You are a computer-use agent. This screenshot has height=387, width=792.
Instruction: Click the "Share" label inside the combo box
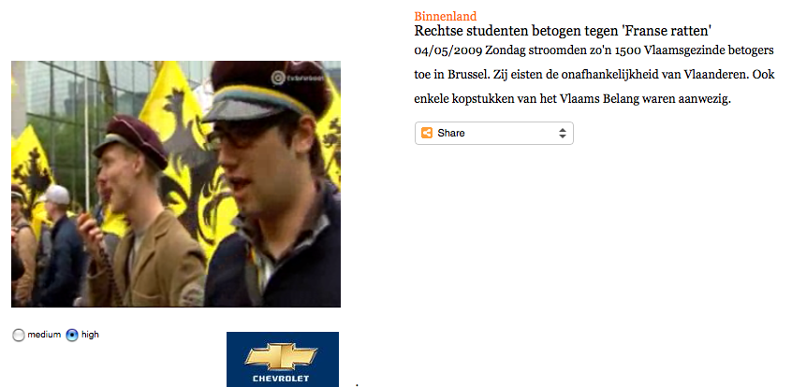451,133
